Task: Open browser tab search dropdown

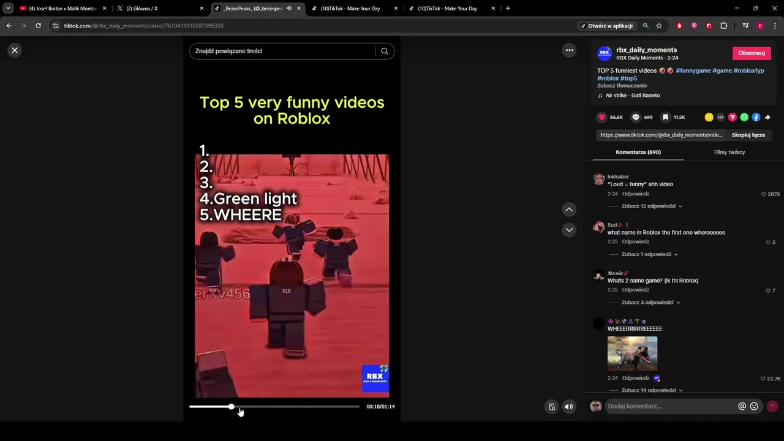Action: 7,9
